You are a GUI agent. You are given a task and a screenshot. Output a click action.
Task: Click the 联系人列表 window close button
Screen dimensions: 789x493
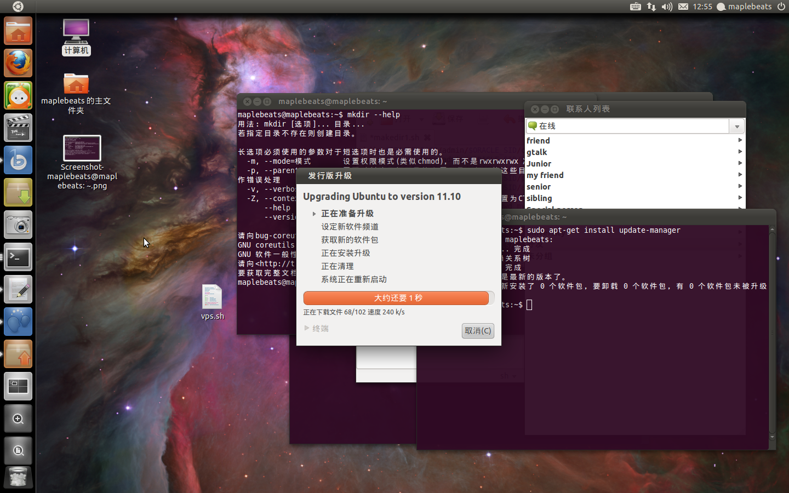pos(535,109)
